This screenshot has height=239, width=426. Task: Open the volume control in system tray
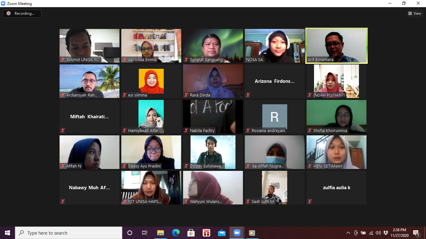click(x=378, y=233)
